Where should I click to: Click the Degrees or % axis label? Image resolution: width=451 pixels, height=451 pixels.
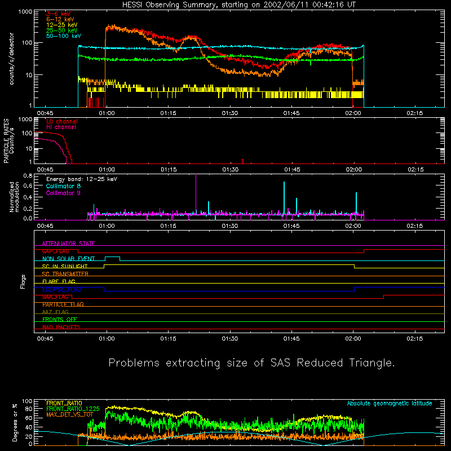[x=15, y=422]
